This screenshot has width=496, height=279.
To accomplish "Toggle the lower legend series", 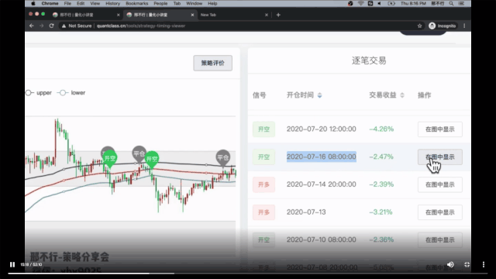I will [71, 93].
